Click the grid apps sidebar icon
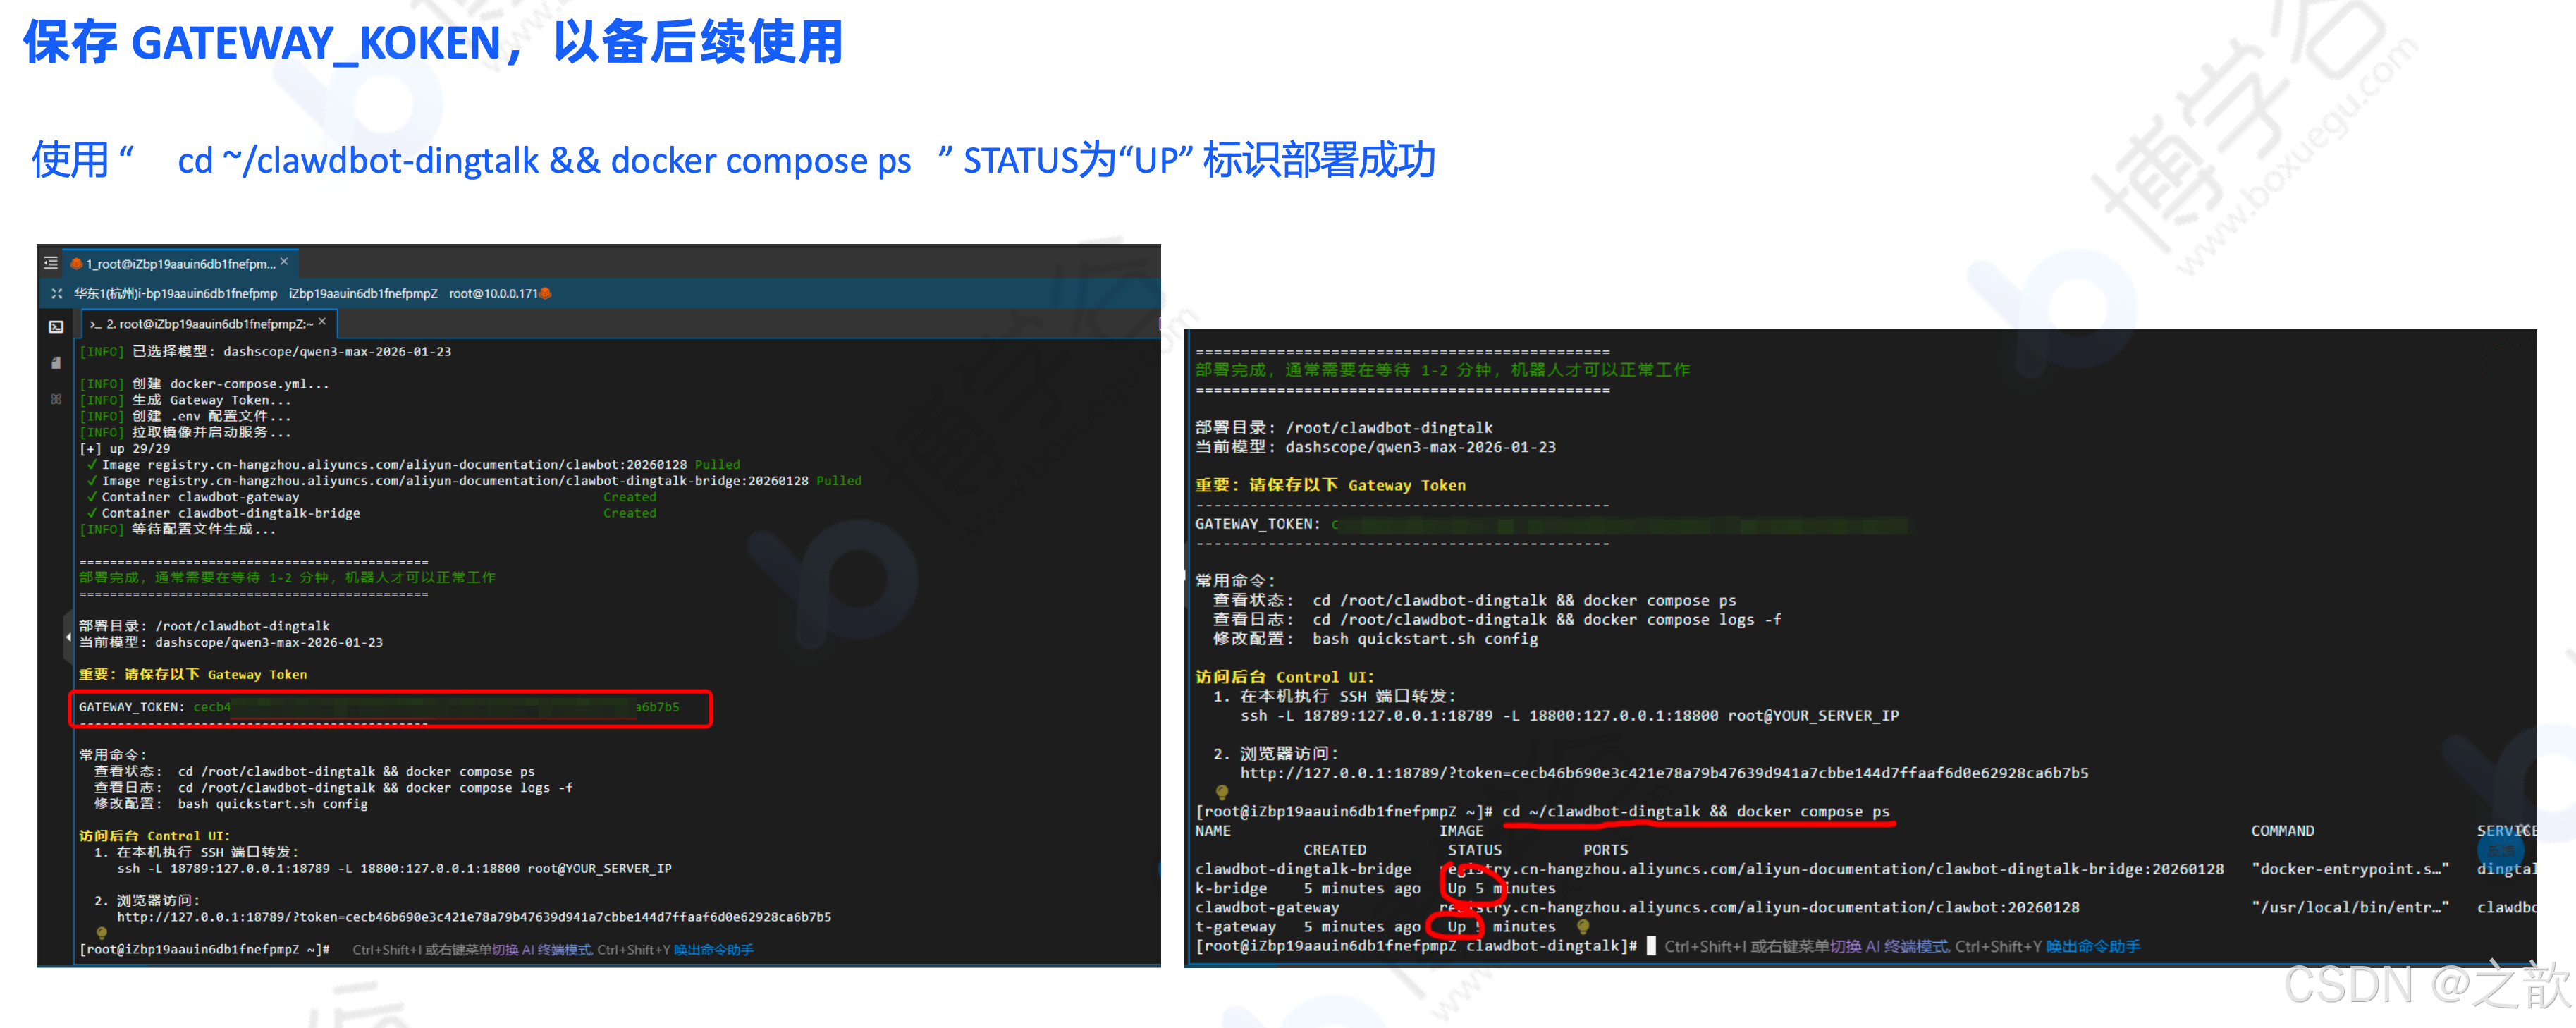 pos(56,399)
